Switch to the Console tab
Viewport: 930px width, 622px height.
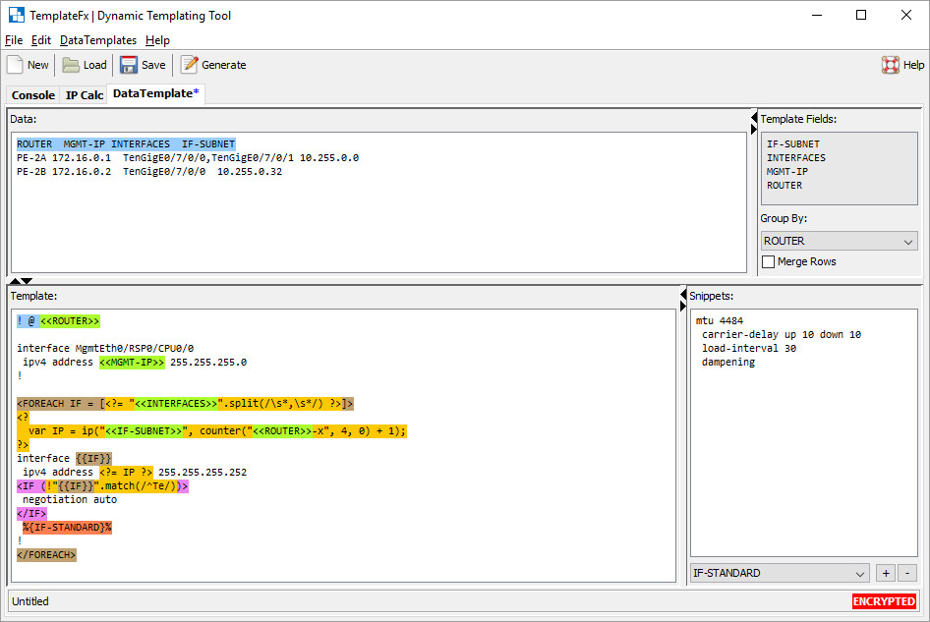coord(33,95)
